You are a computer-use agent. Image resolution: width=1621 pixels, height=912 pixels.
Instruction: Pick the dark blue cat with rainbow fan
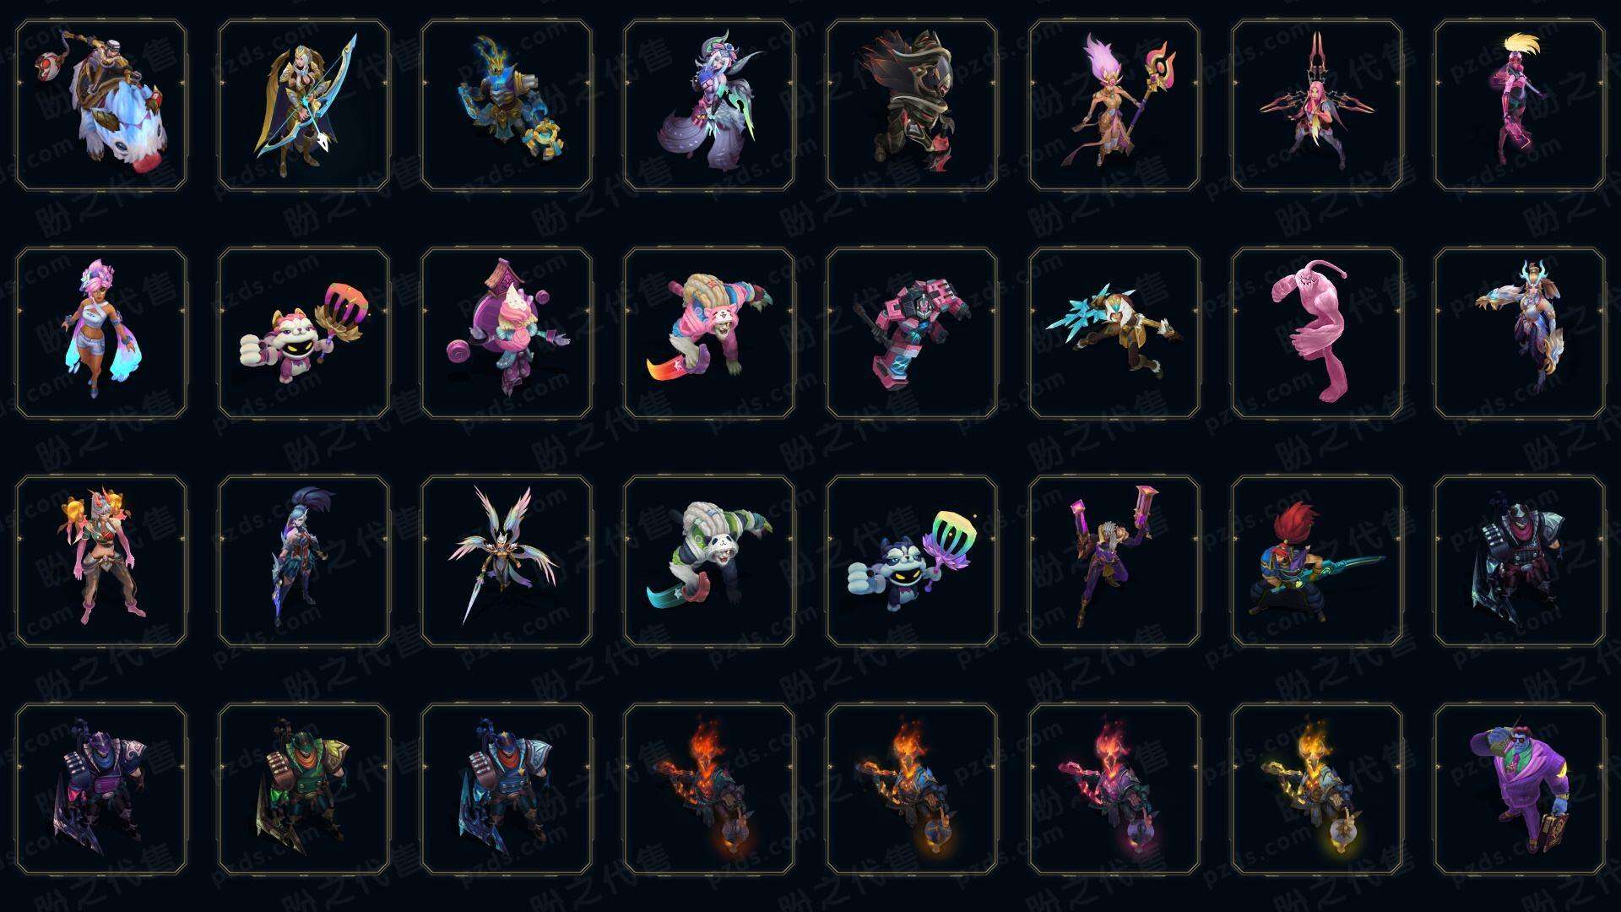click(912, 562)
